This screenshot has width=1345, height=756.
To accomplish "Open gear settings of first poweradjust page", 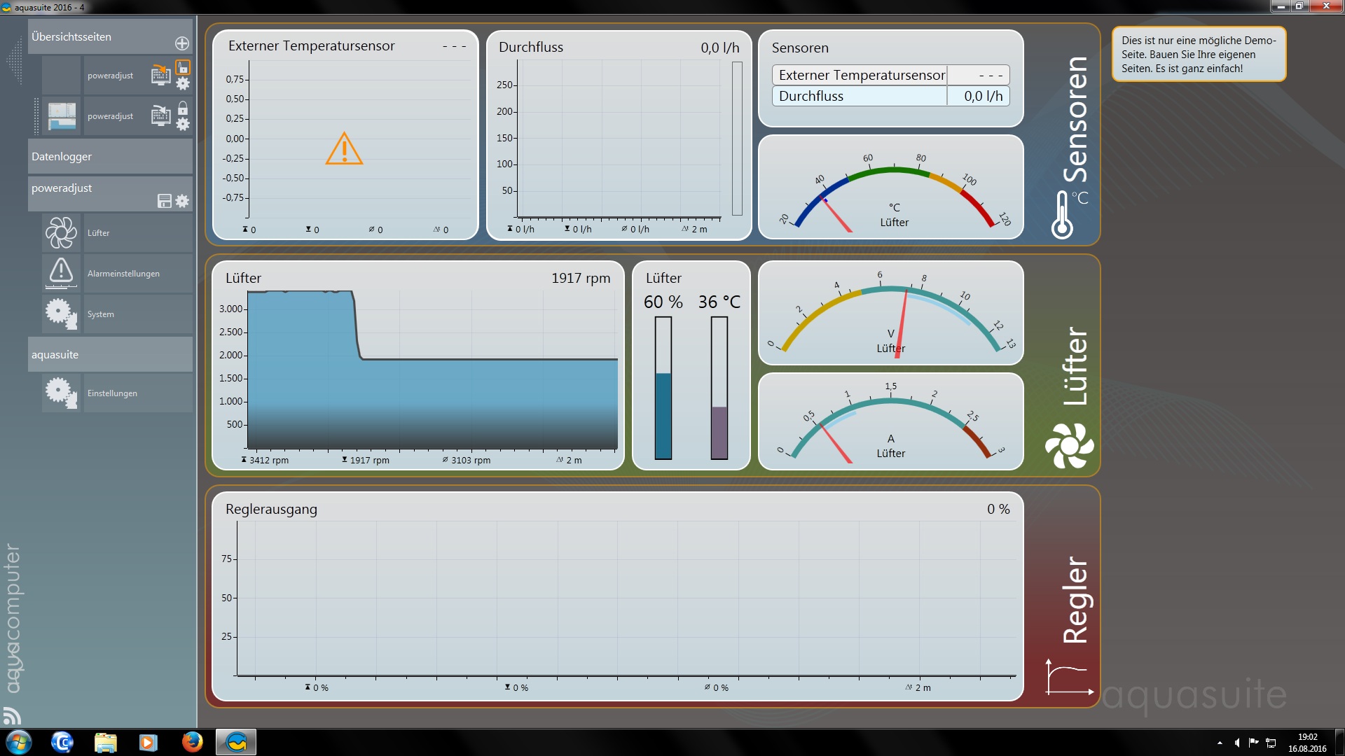I will (183, 84).
